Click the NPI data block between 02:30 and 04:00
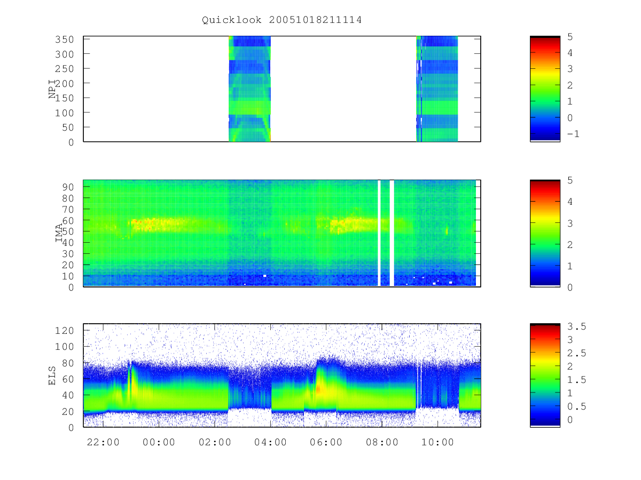Screen dimensions: 641x480 (249, 89)
